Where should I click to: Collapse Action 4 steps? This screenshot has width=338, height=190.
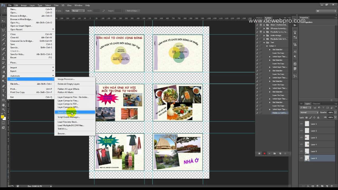267,46
